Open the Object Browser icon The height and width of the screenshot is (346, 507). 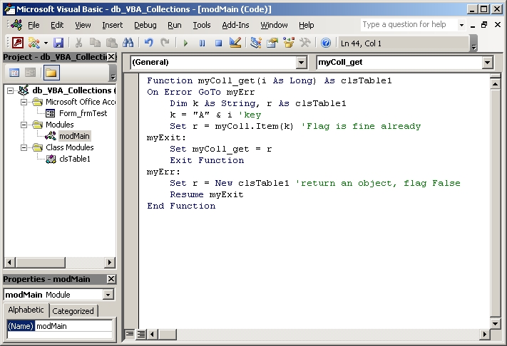coord(289,43)
